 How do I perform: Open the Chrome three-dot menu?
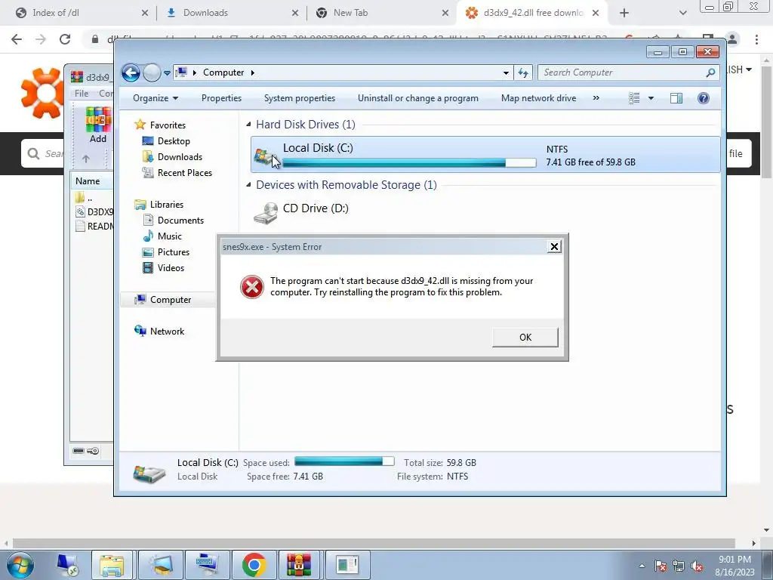756,39
